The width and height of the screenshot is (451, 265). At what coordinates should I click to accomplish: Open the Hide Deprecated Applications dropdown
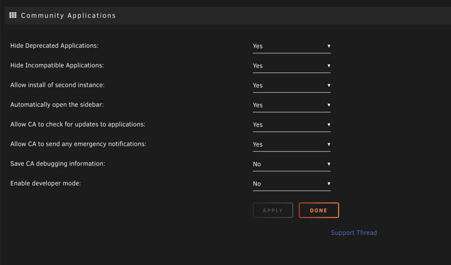(x=292, y=46)
